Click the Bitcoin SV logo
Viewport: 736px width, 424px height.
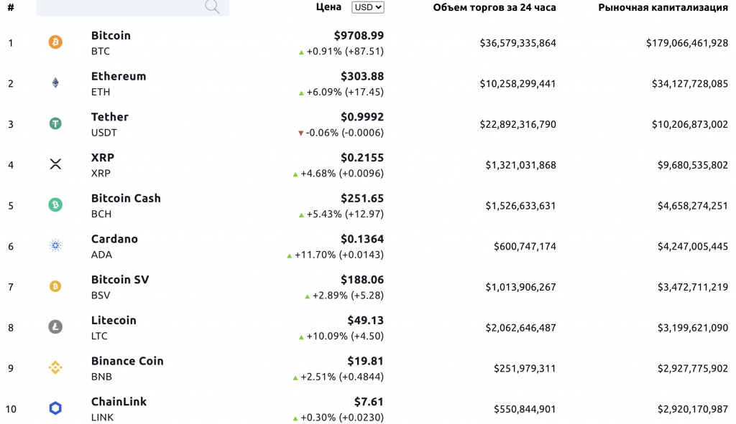tap(55, 287)
